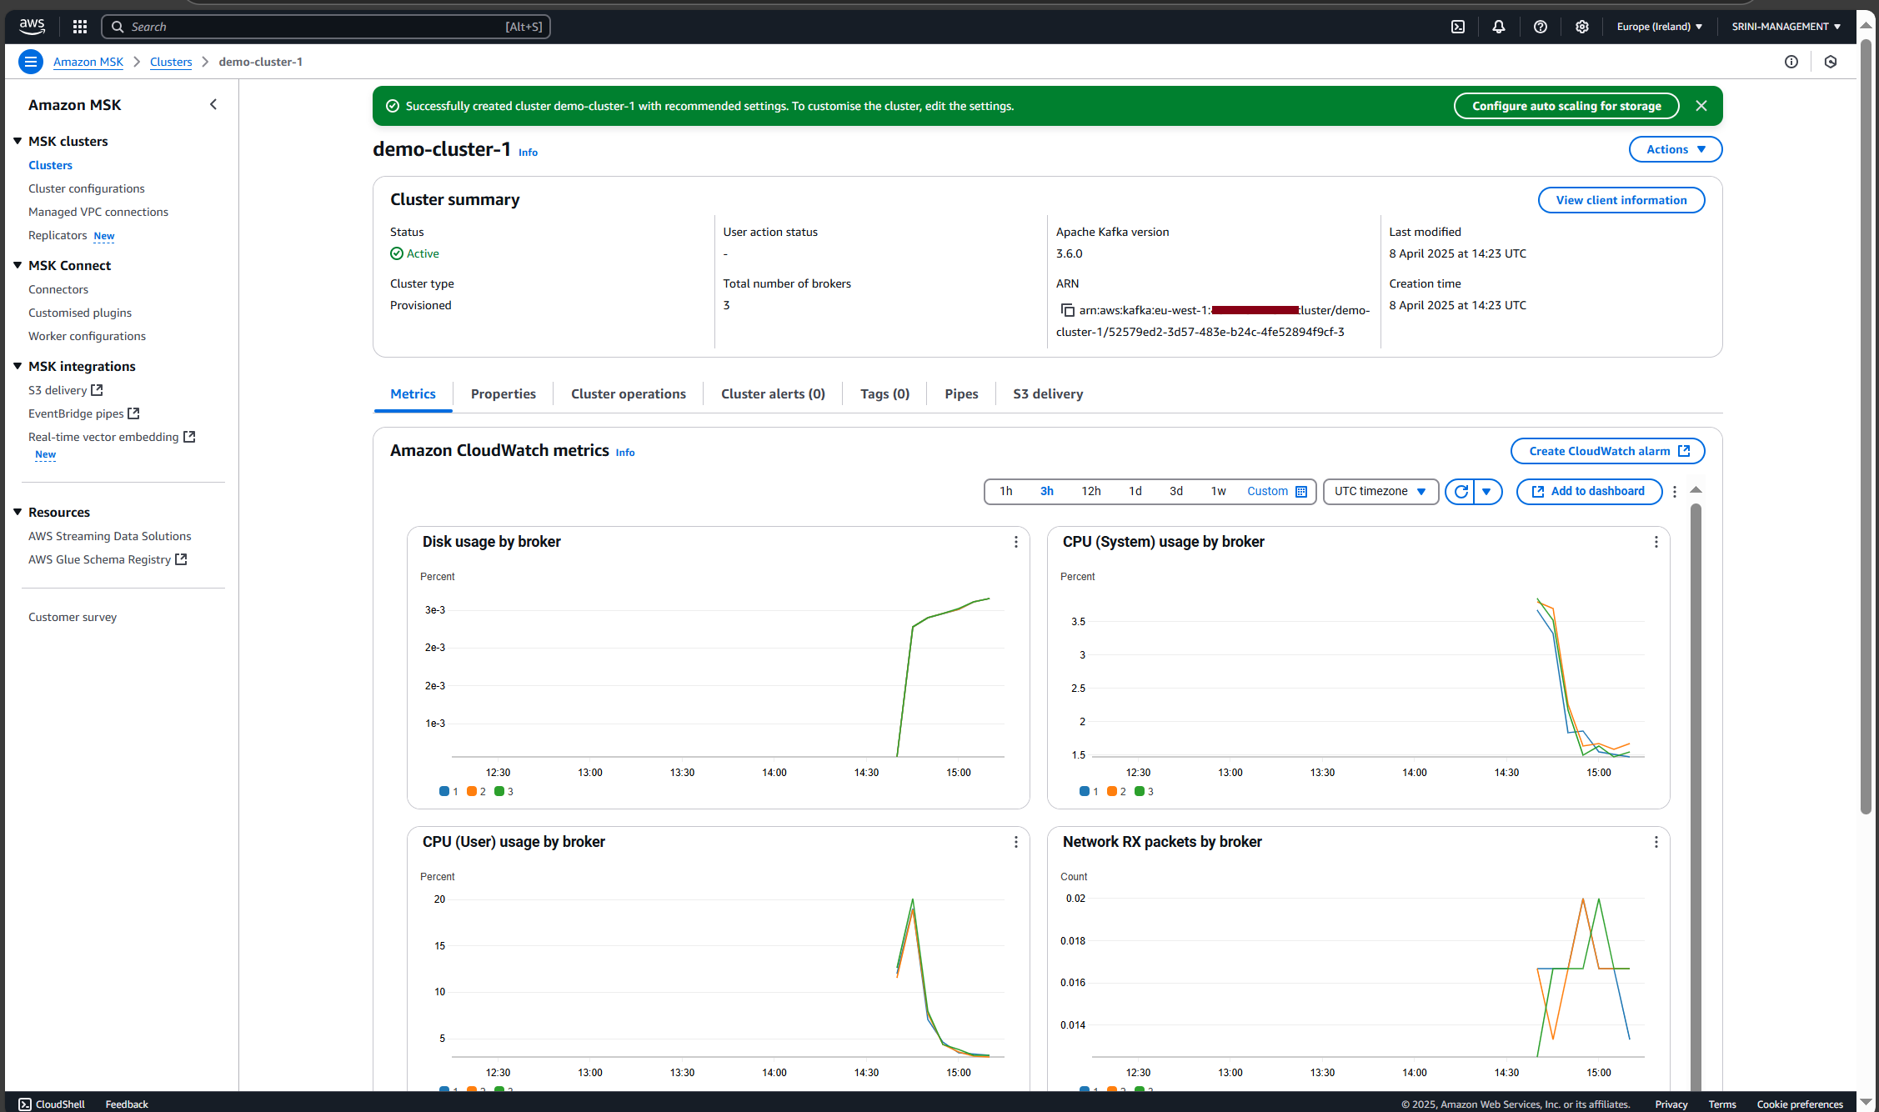This screenshot has width=1879, height=1112.
Task: Open the AWS services grid menu
Action: 80,27
